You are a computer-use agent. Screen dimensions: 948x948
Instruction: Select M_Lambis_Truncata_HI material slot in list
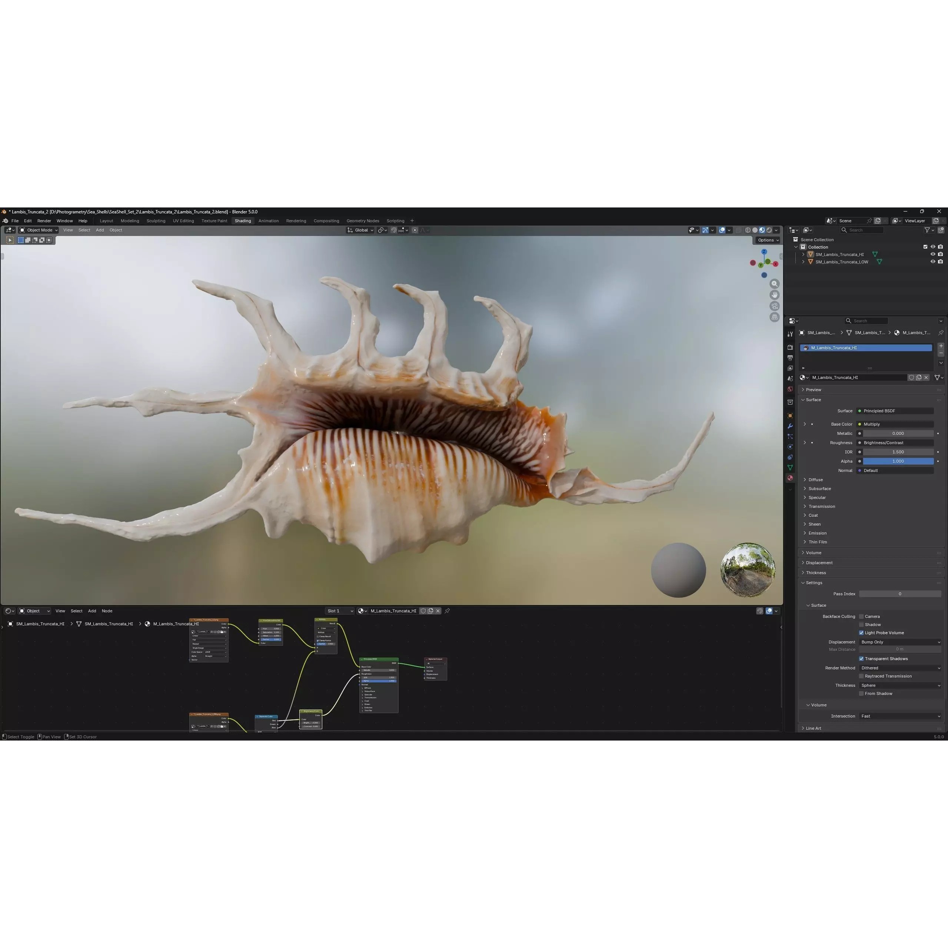[865, 348]
